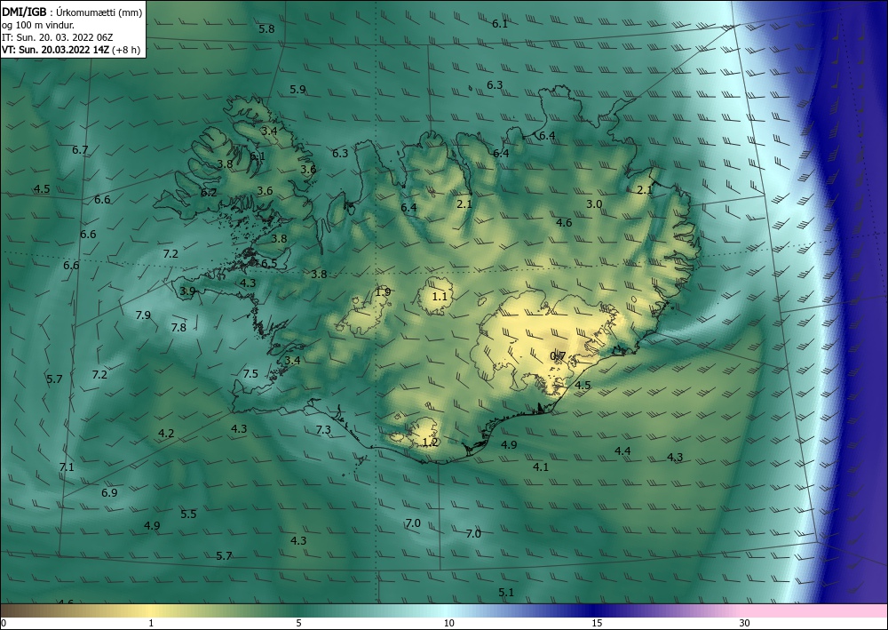Screen dimensions: 888x630
Task: Click the 6.2 value in the Westfjords
Action: (209, 193)
